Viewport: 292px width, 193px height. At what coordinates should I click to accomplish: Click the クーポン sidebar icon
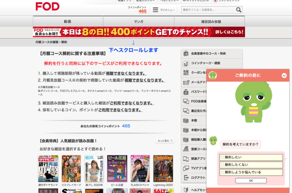click(x=186, y=73)
